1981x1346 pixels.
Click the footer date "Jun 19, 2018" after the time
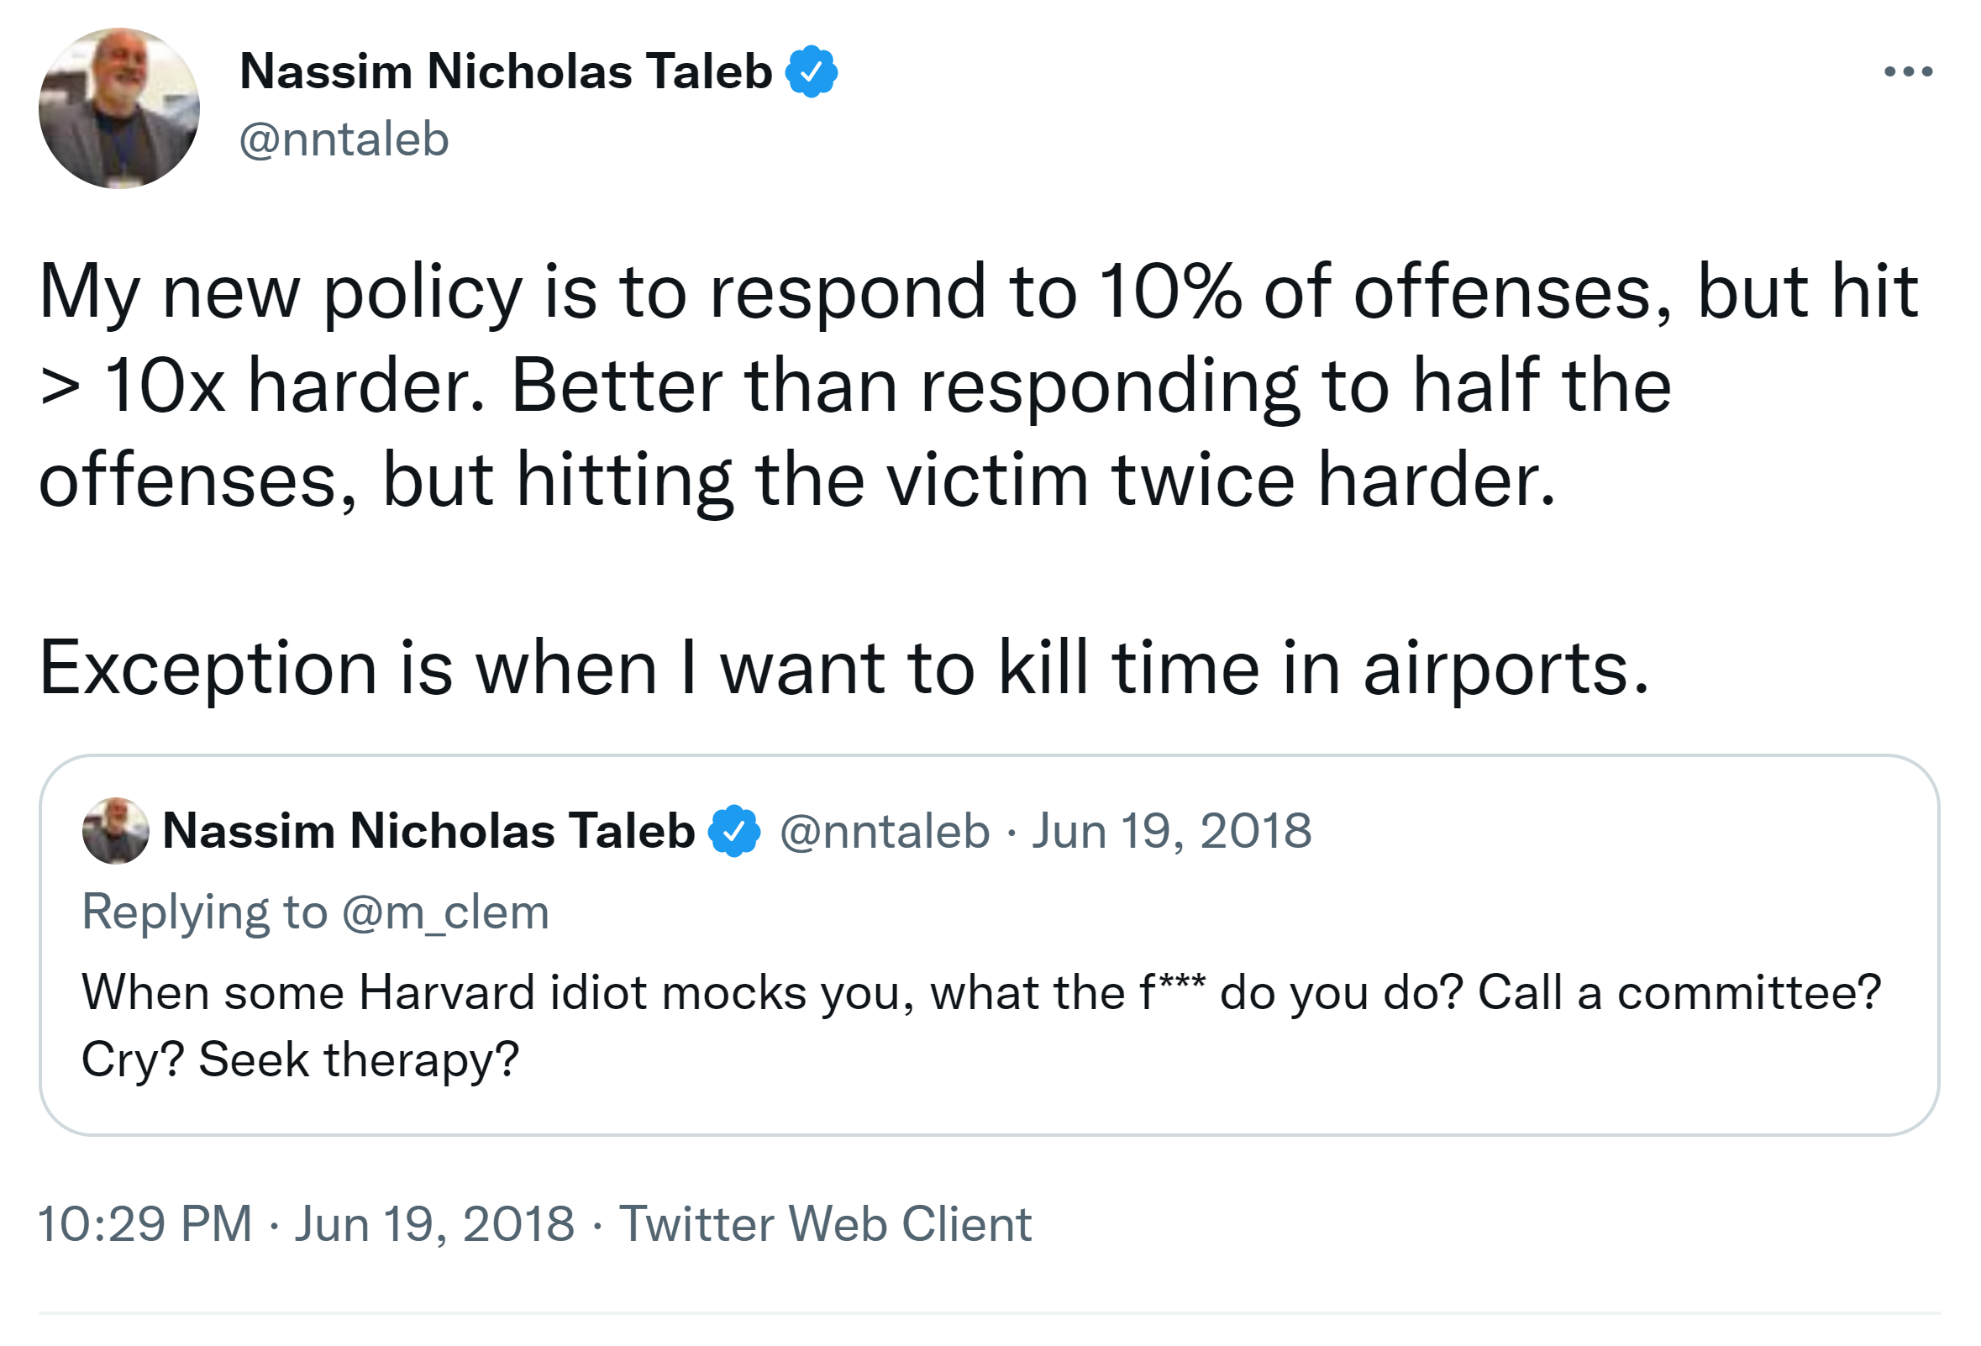tap(434, 1224)
